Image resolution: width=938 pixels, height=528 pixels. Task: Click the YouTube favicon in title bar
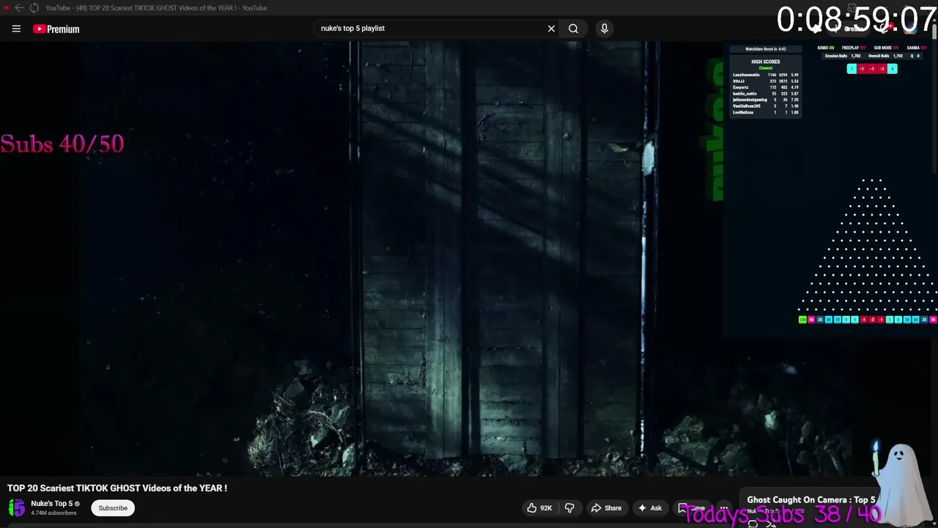pyautogui.click(x=7, y=7)
